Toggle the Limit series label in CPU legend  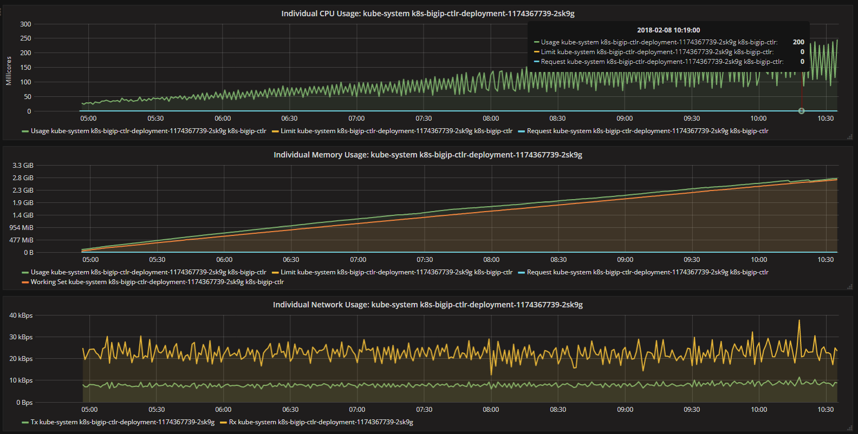click(x=396, y=131)
